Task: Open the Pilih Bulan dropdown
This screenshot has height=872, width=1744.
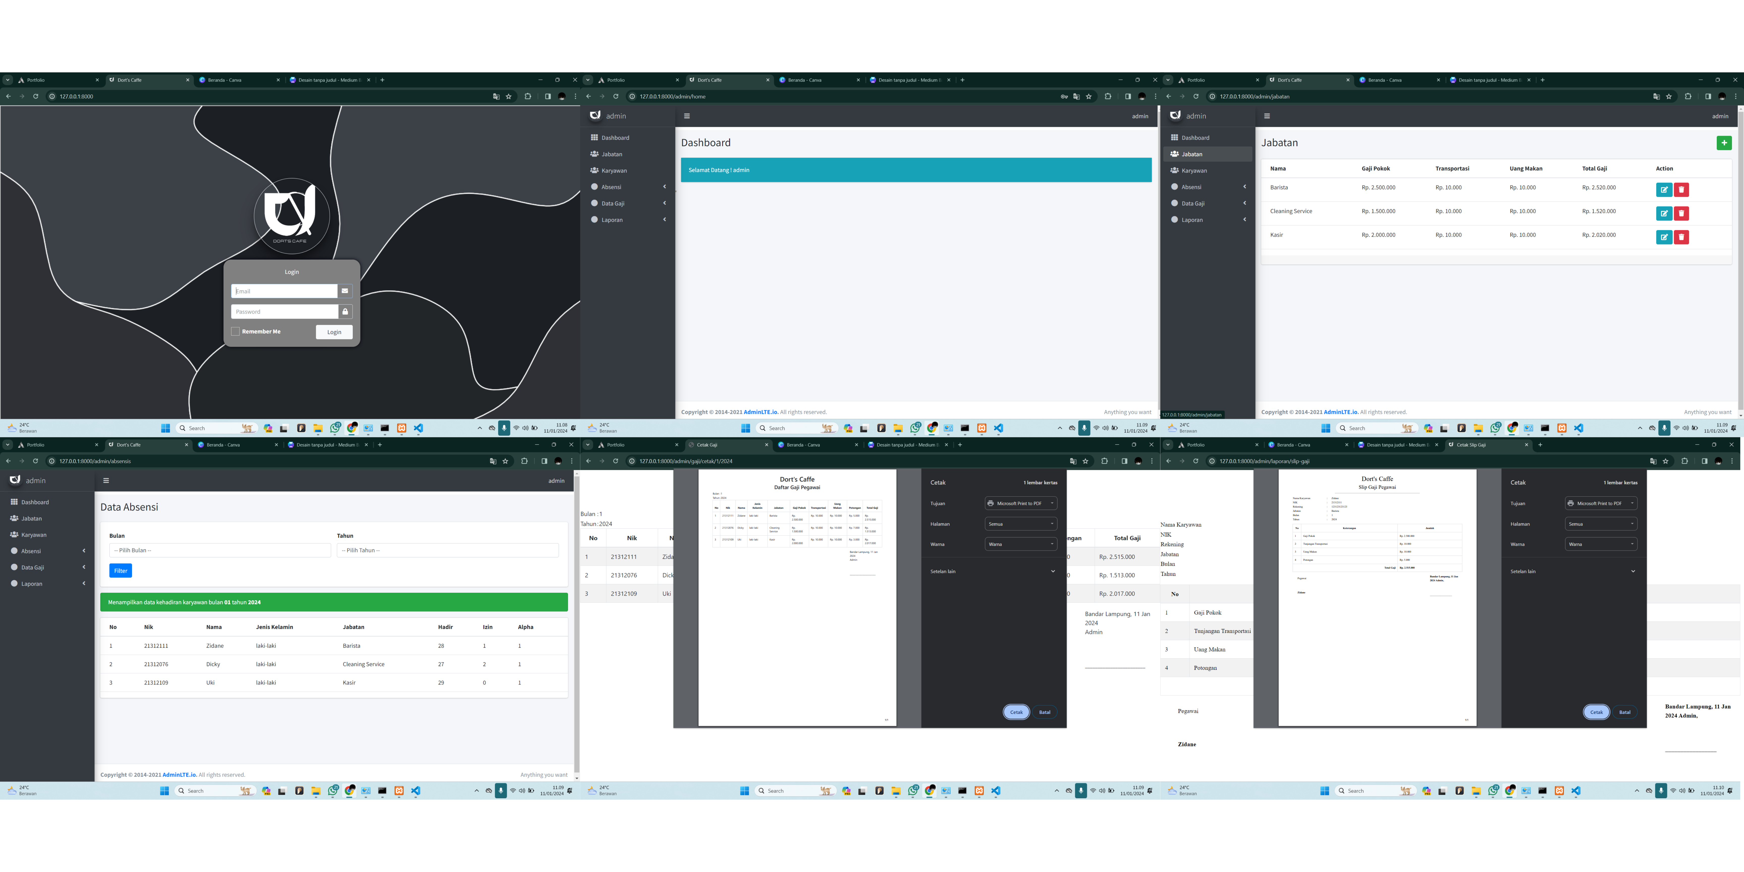Action: (x=220, y=550)
